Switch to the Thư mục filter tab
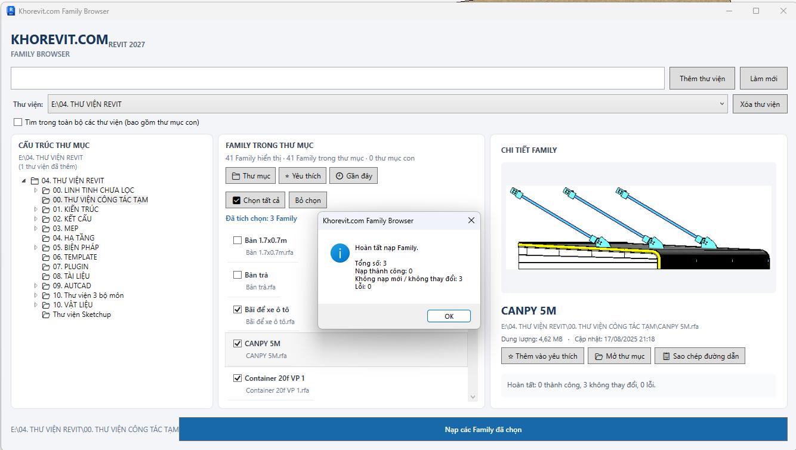Viewport: 796px width, 450px height. [251, 176]
